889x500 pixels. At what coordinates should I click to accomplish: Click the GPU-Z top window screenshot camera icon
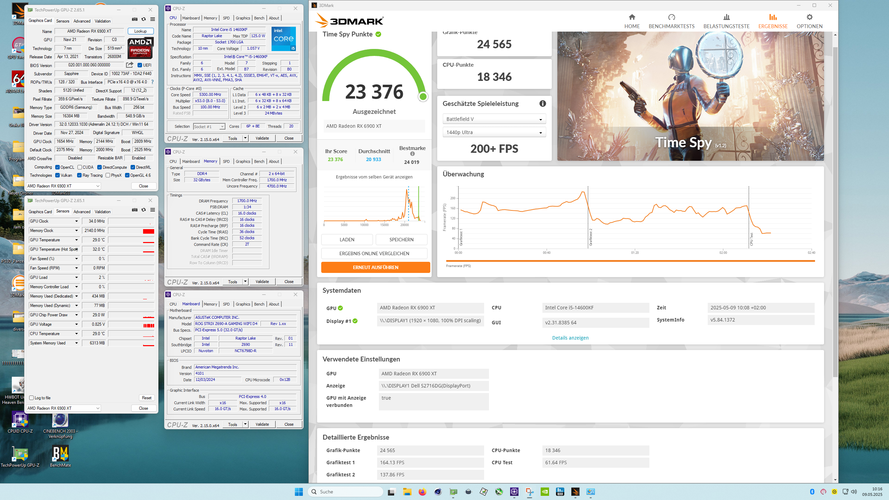(135, 19)
